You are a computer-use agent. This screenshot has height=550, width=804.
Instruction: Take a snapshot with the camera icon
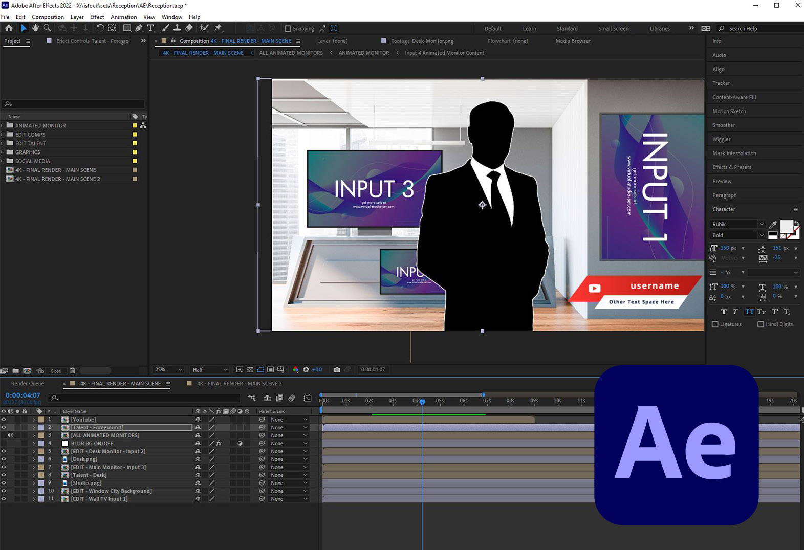337,370
